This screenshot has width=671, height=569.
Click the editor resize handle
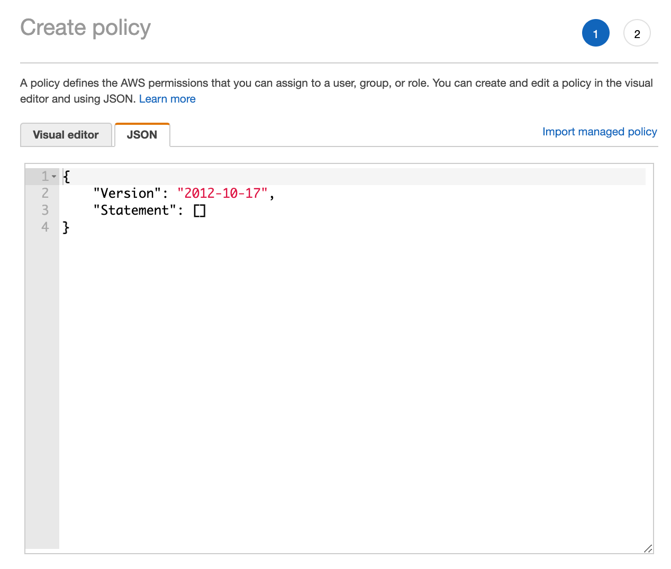tap(648, 549)
